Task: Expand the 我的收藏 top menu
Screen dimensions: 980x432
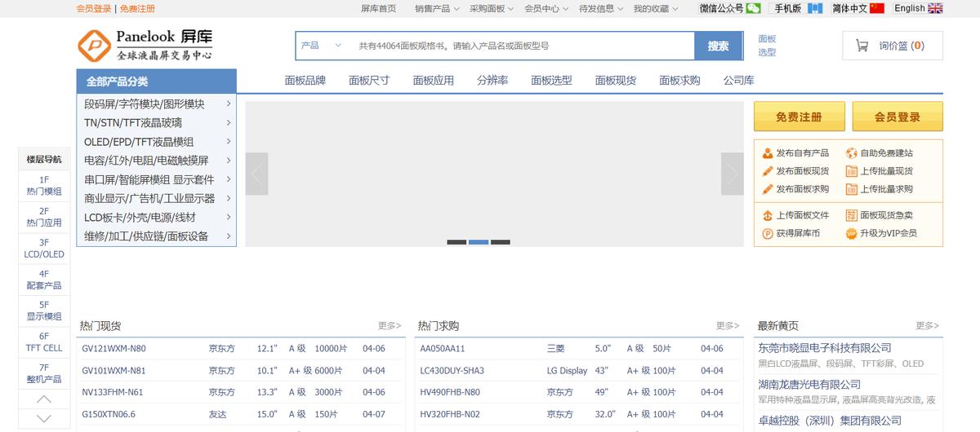Action: (x=656, y=8)
